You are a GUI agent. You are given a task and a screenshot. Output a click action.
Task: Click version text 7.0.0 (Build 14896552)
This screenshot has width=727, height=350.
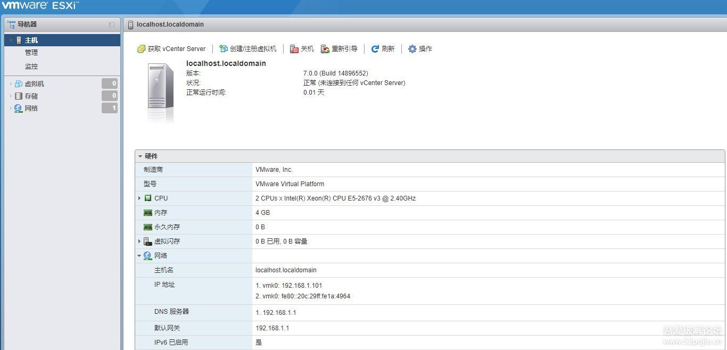coord(336,73)
